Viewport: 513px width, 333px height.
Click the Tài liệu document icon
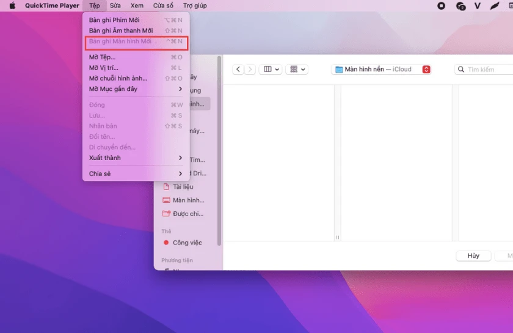point(166,186)
